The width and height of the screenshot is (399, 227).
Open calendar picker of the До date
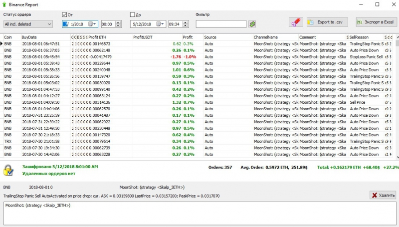click(x=158, y=24)
